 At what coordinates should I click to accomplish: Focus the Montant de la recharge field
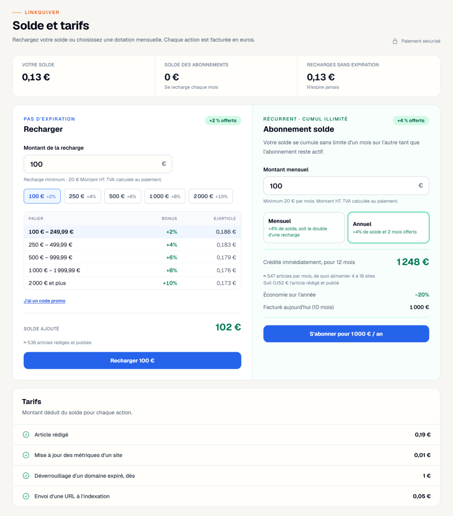pos(98,164)
